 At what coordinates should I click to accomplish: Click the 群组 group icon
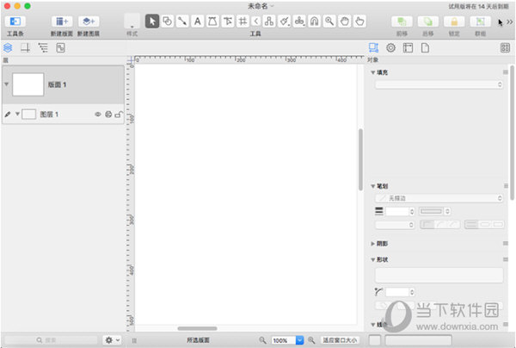click(480, 21)
